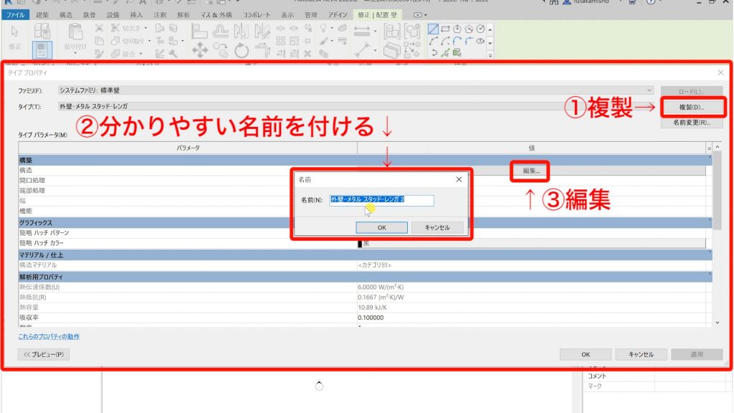Activate the Move tool on the ribbon

click(x=200, y=49)
